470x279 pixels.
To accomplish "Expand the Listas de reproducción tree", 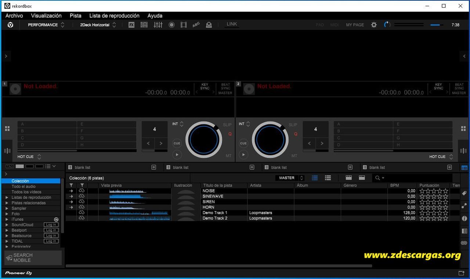I will coord(7,198).
